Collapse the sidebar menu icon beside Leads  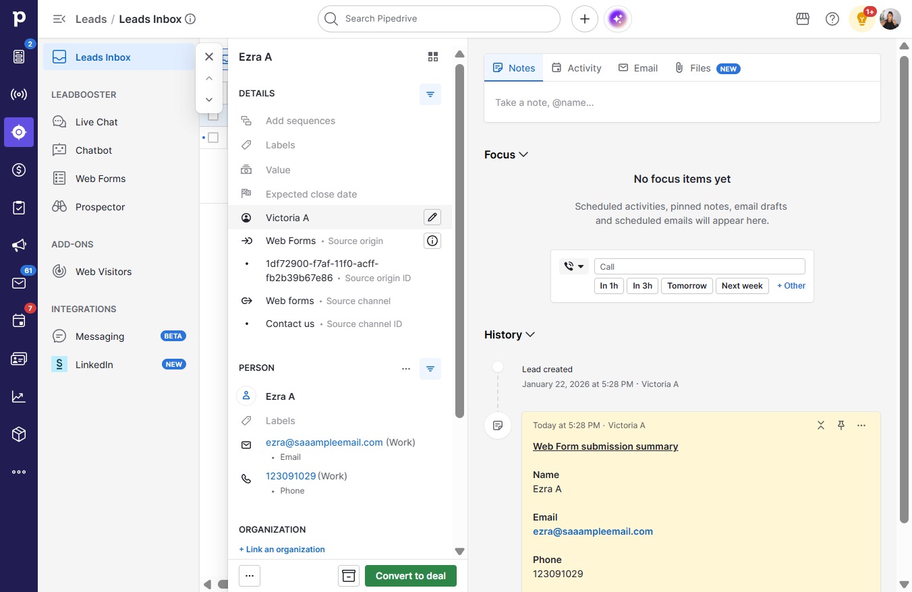[x=59, y=19]
